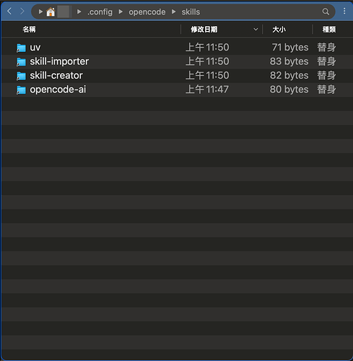The image size is (353, 361).
Task: Click the date of skill-importer row
Action: (x=207, y=61)
